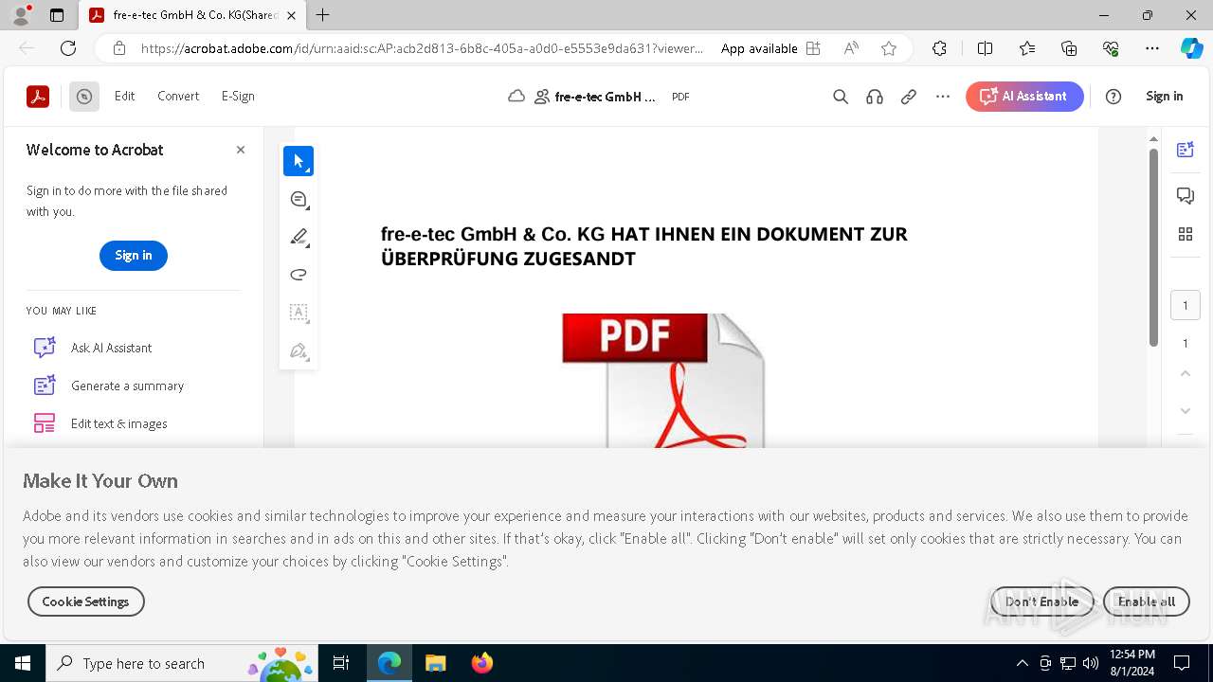The height and width of the screenshot is (682, 1213).
Task: Click the shared people icon near title
Action: pos(542,97)
